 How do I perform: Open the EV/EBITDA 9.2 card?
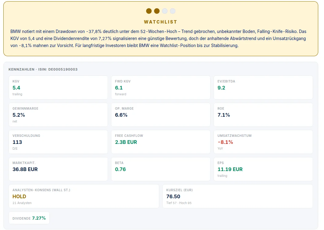pyautogui.click(x=263, y=87)
